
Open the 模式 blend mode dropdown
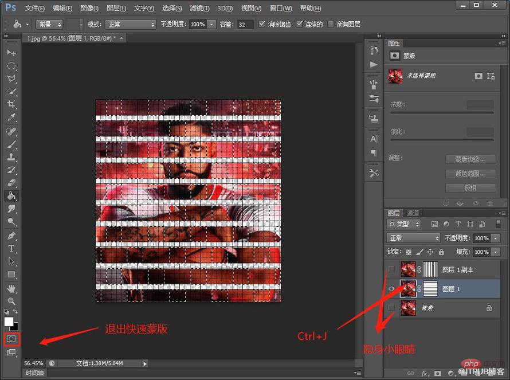[131, 25]
